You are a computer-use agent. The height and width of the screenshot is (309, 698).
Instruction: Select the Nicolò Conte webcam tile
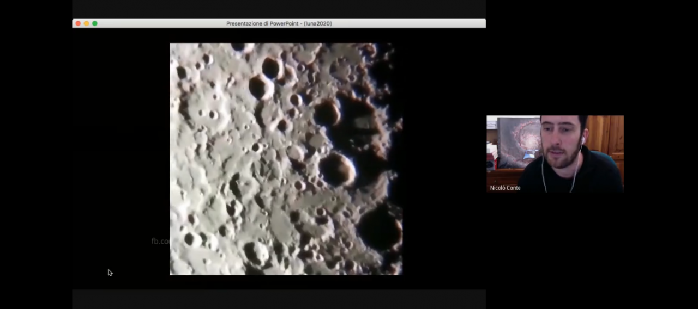tap(555, 154)
